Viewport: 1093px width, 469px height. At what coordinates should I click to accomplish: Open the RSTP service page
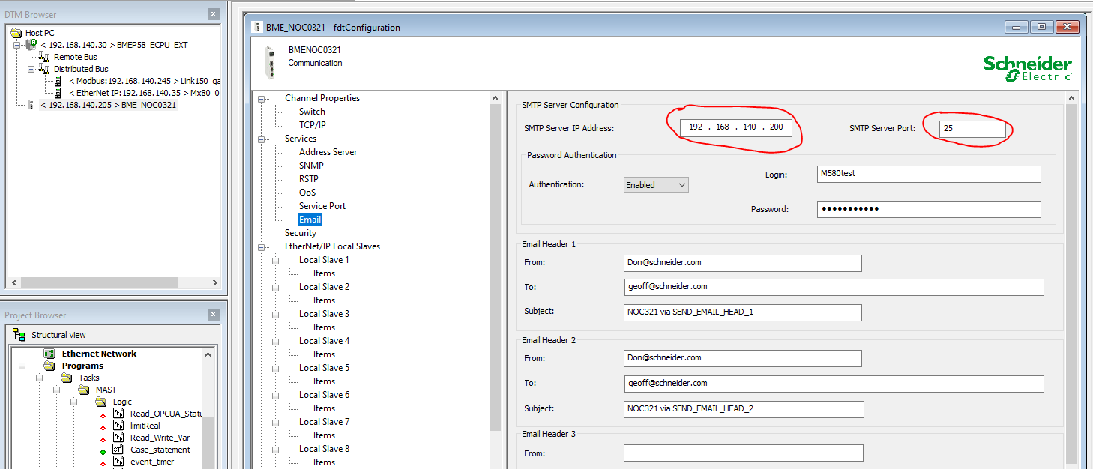309,179
